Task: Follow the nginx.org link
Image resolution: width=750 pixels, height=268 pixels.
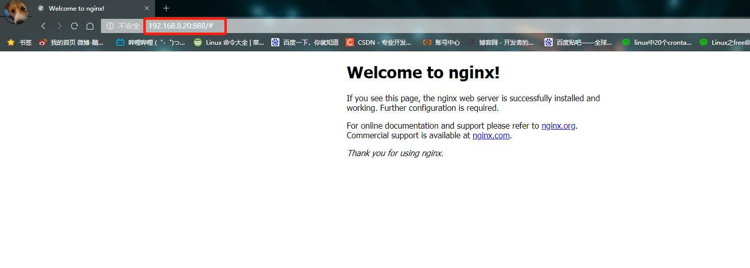Action: (x=558, y=126)
